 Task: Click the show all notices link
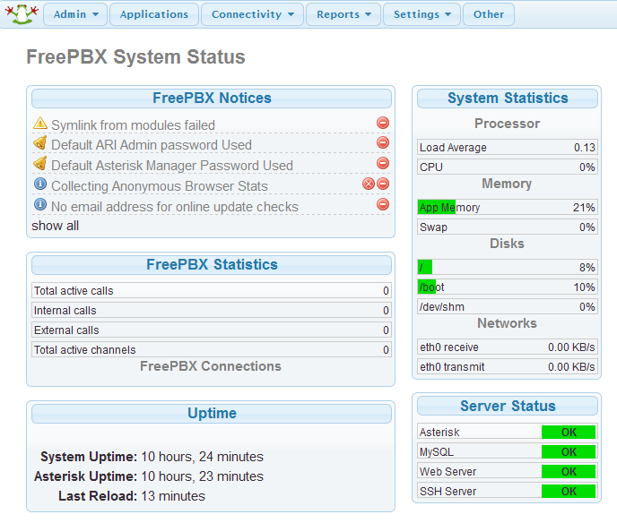[x=55, y=226]
